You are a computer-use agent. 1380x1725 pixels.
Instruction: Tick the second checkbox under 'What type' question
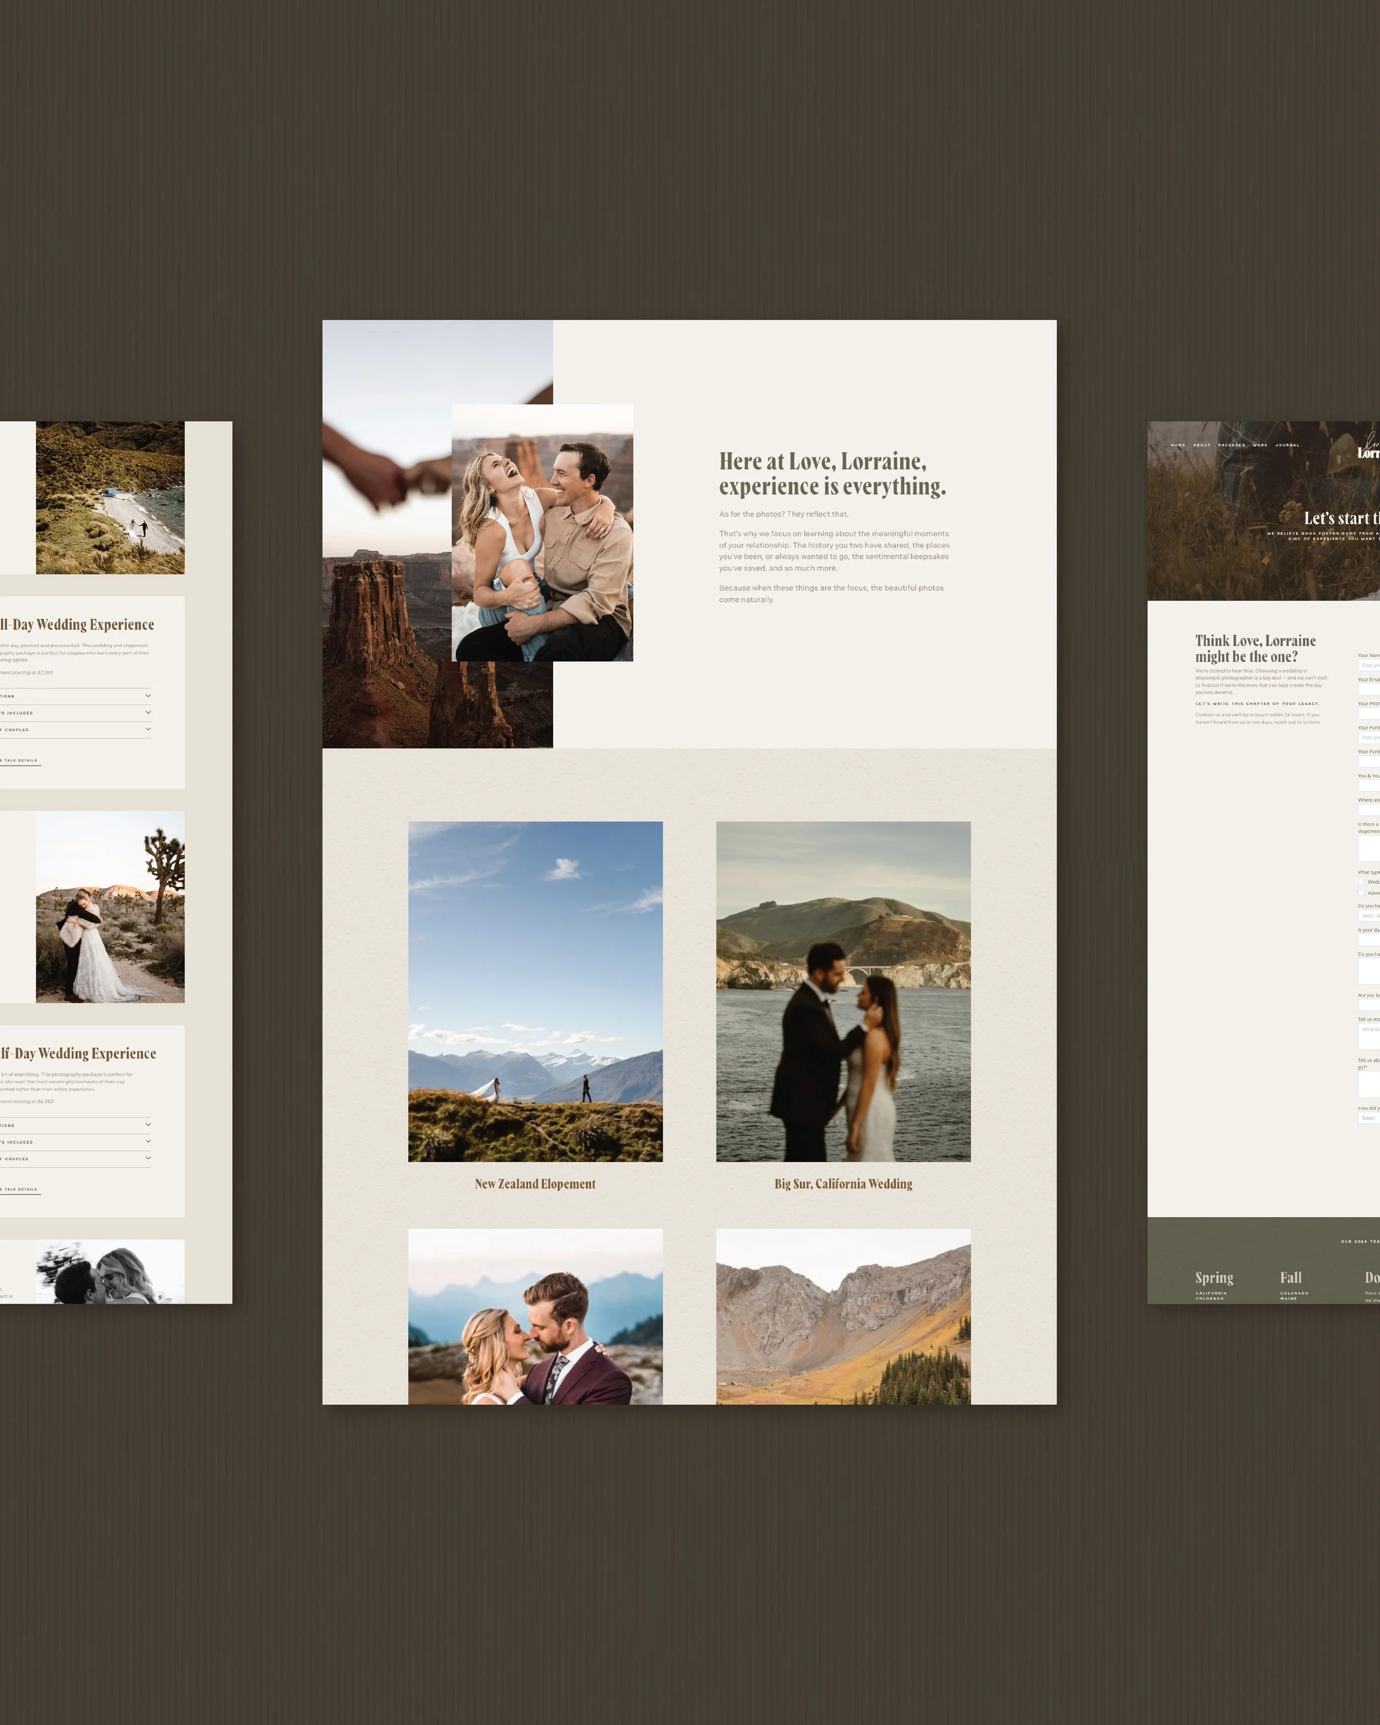[x=1361, y=893]
